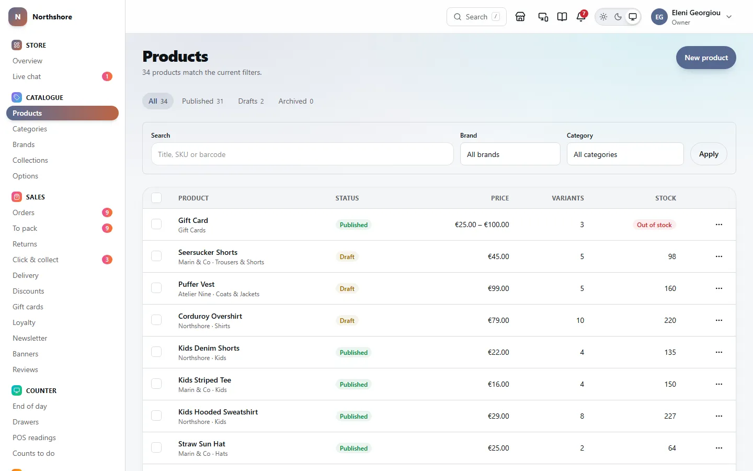753x471 pixels.
Task: Check the Kids Denim Shorts checkbox
Action: click(156, 352)
